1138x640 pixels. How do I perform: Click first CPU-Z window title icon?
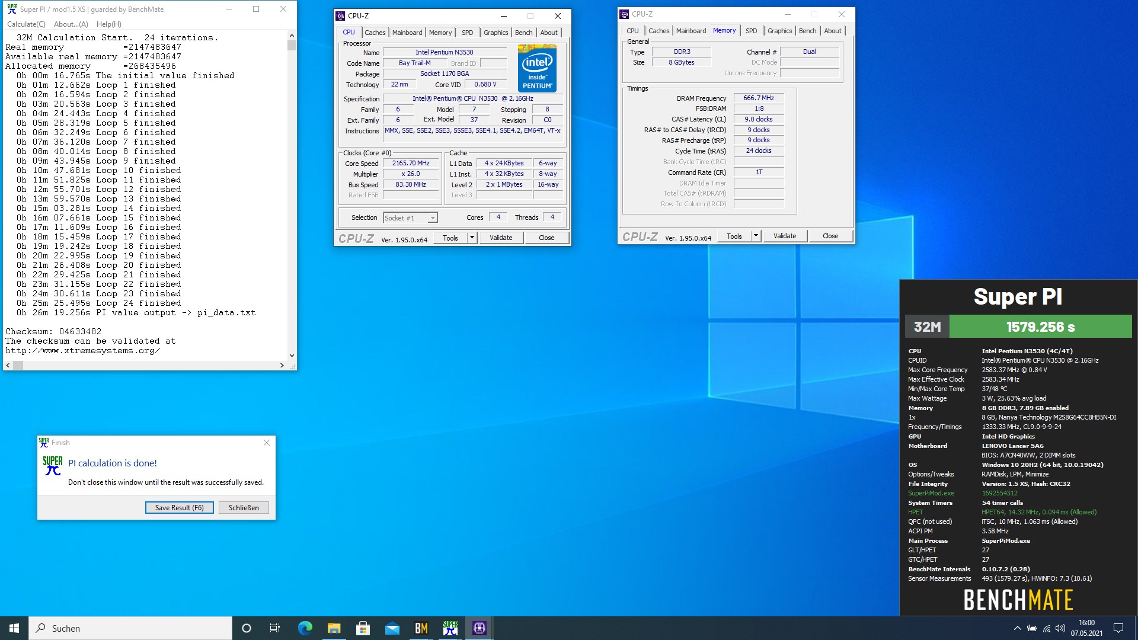340,16
